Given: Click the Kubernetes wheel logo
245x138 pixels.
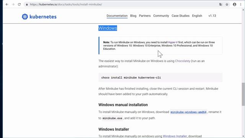Looking at the screenshot, I should 25,16.
